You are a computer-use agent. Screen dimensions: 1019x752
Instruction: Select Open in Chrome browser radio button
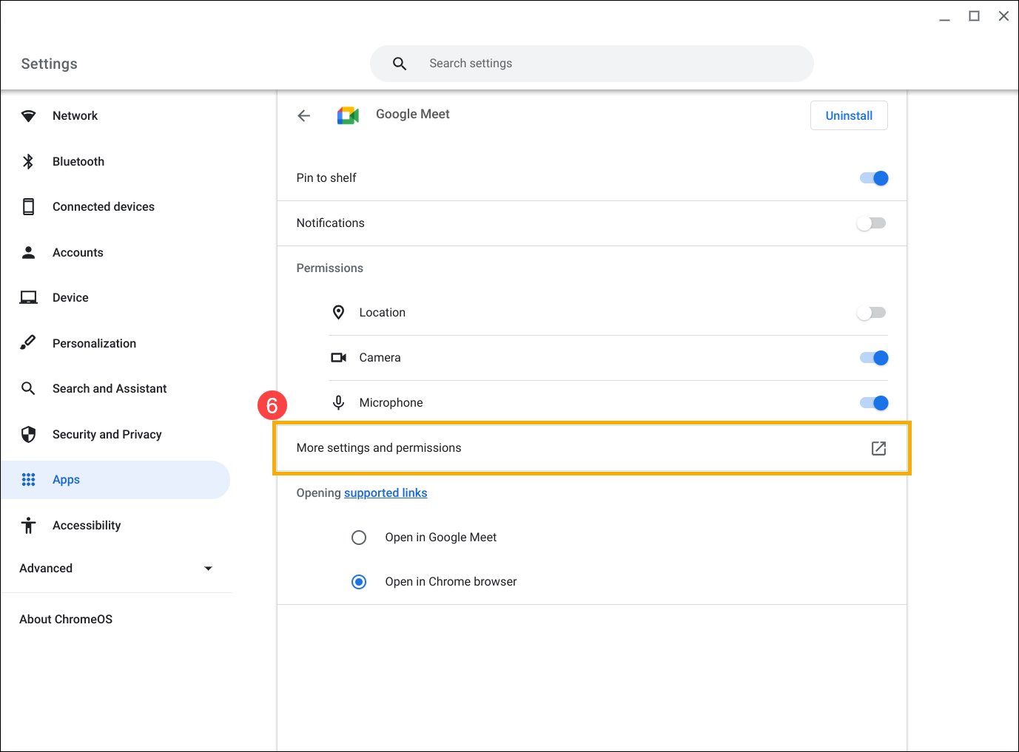tap(359, 582)
